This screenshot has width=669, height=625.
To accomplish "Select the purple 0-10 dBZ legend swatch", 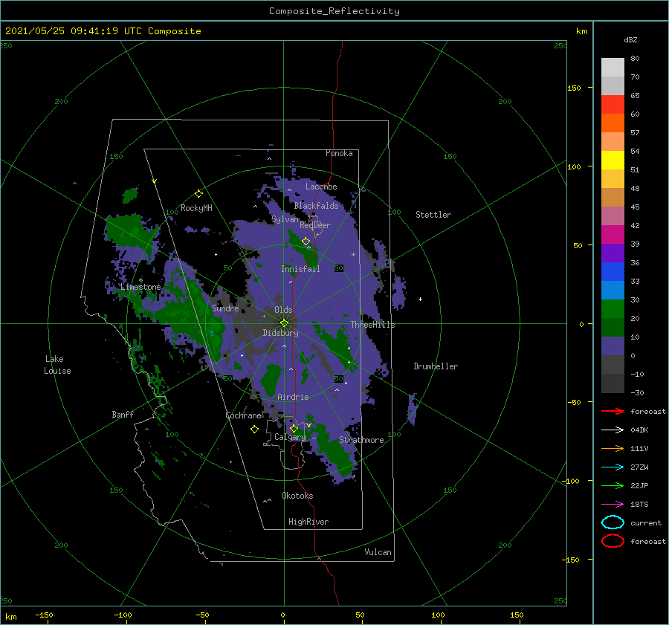I will (x=613, y=346).
